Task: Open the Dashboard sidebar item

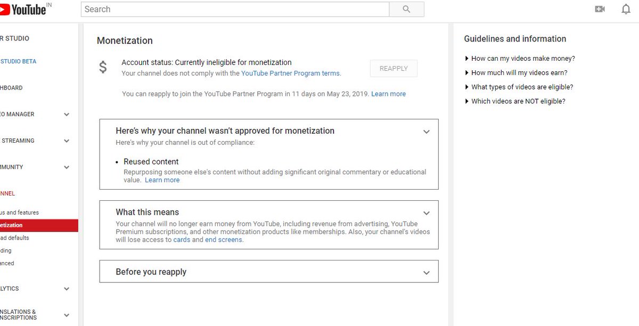Action: click(x=11, y=88)
